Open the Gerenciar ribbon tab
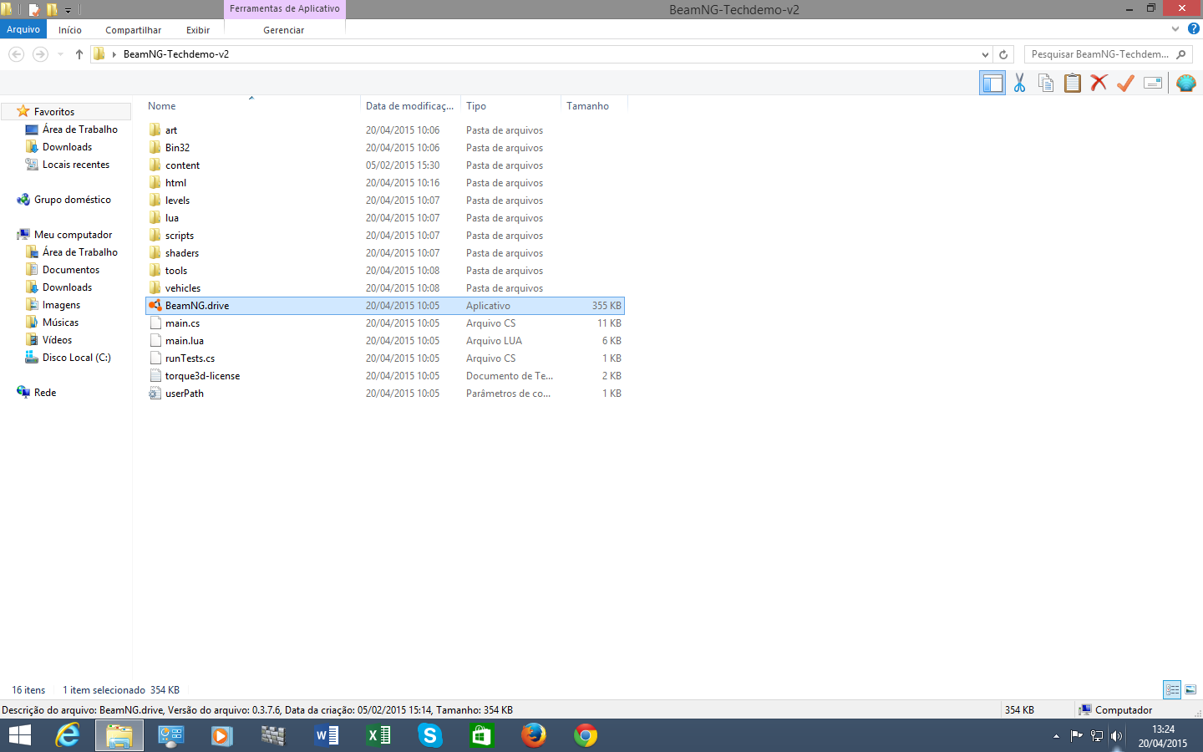 tap(284, 30)
